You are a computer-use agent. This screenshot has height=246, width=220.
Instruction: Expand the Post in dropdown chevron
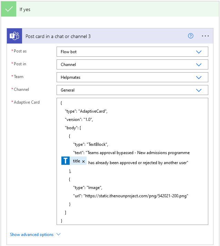[x=199, y=65]
